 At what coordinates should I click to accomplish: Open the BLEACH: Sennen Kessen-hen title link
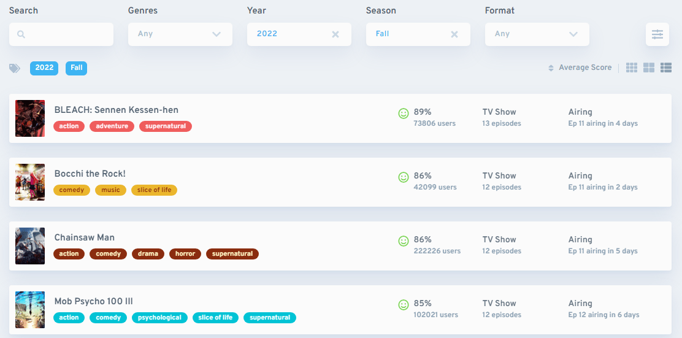[116, 110]
